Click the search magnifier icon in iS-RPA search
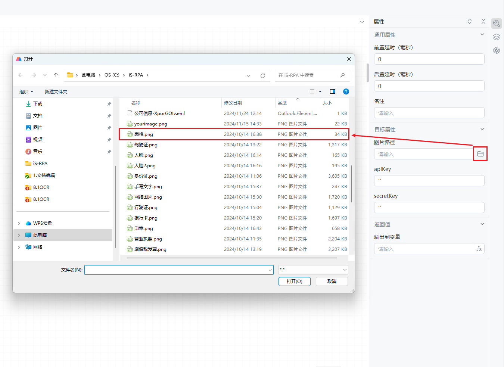504x367 pixels. pos(342,75)
